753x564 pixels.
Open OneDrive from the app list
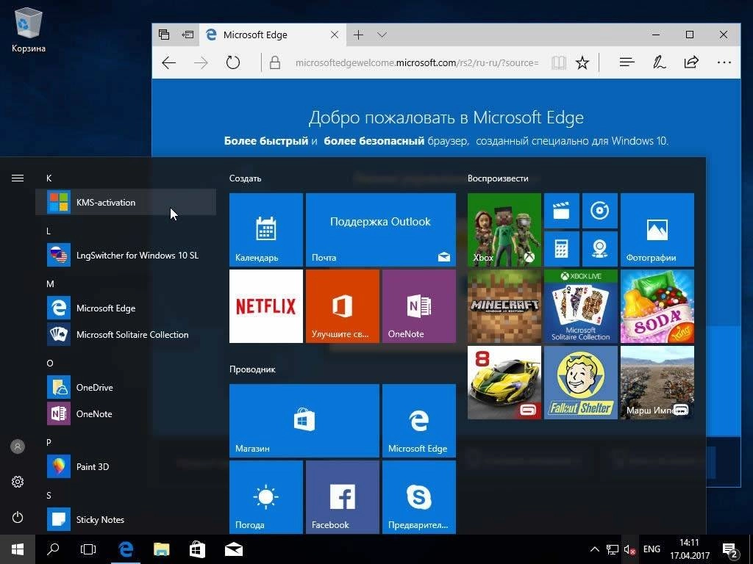click(x=126, y=387)
